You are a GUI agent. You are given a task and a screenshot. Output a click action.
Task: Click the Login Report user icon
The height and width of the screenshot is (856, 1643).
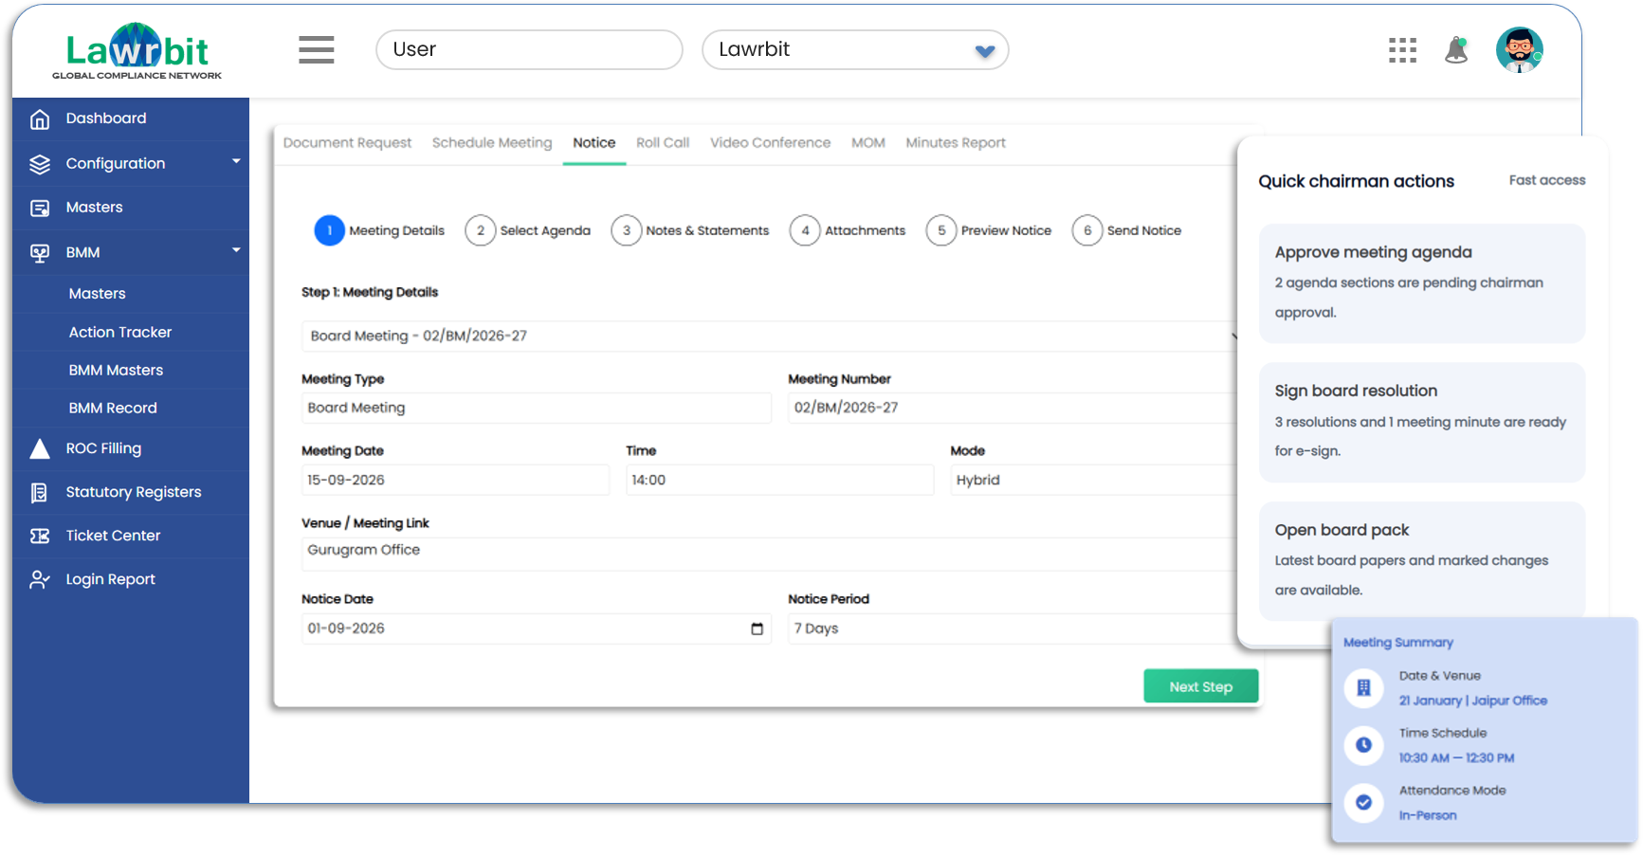pyautogui.click(x=40, y=579)
